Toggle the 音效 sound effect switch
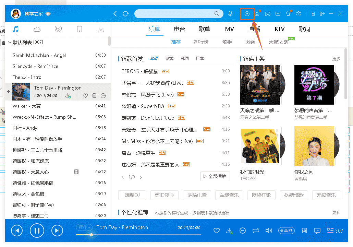The image size is (353, 247). point(287,230)
